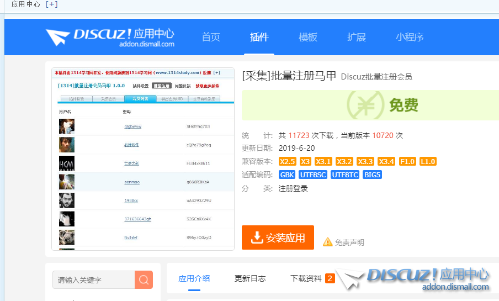Open the 下载资料 tab
Screen dimensions: 499x301
pos(306,278)
